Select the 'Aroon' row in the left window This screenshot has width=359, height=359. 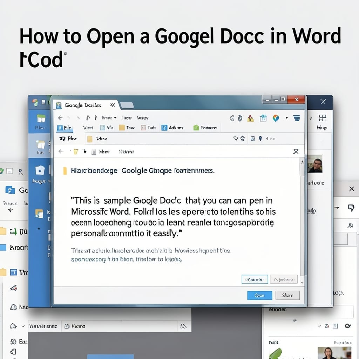pos(14,248)
